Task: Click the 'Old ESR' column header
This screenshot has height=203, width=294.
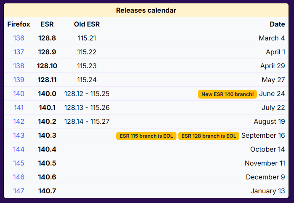Action: click(87, 24)
